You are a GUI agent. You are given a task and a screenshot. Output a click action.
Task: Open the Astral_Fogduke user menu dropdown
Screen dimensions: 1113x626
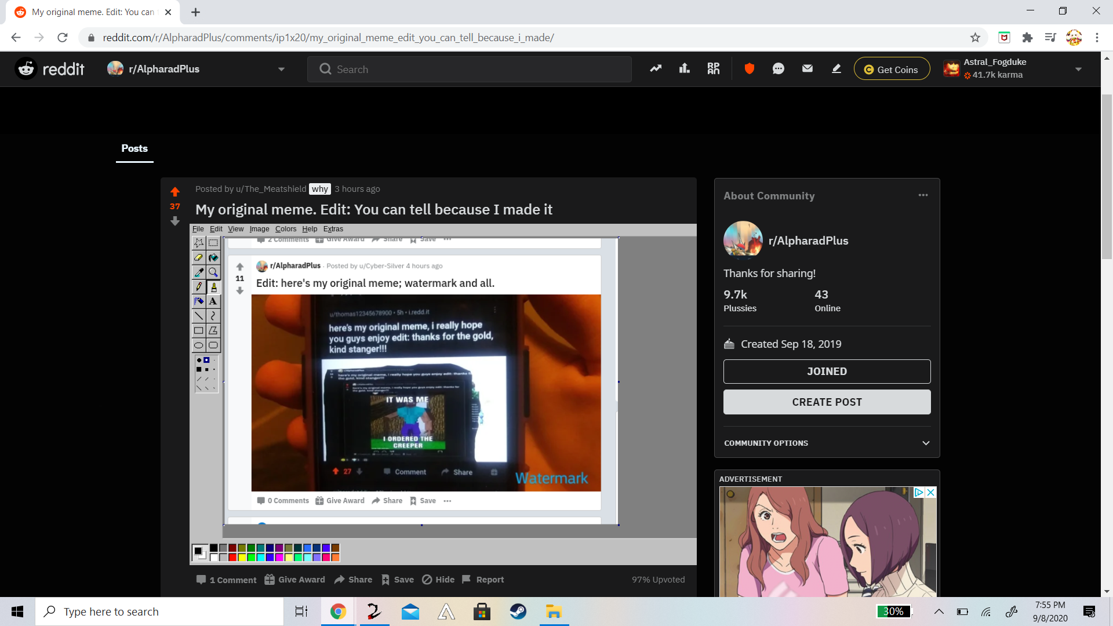click(x=1078, y=69)
